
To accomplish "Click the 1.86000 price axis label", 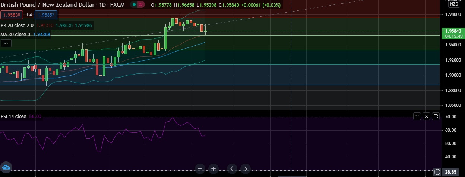I will click(452, 106).
